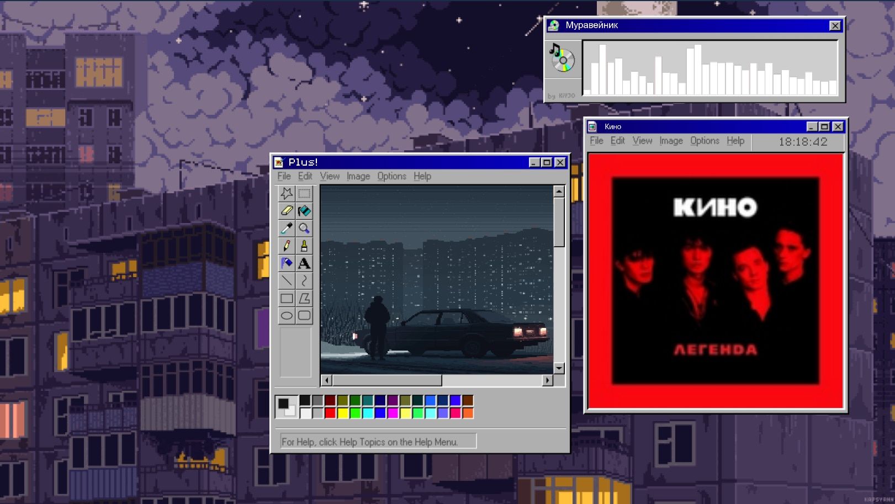
Task: Click the canvas scroll-down arrow
Action: (559, 368)
